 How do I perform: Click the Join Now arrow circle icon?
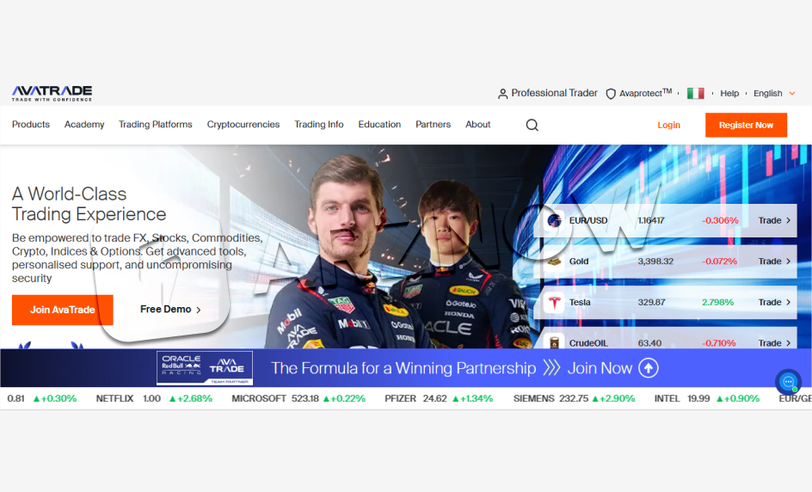(649, 368)
